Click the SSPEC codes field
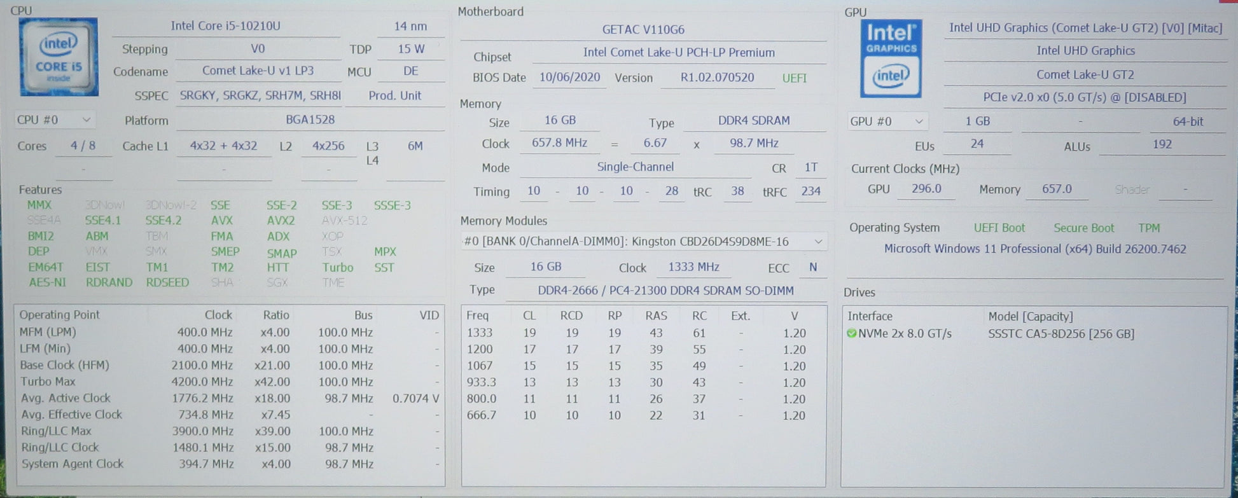Screen dimensions: 1238x498 pos(260,96)
